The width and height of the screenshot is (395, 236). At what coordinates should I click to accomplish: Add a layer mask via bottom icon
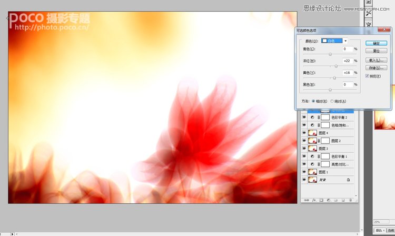tap(321, 200)
